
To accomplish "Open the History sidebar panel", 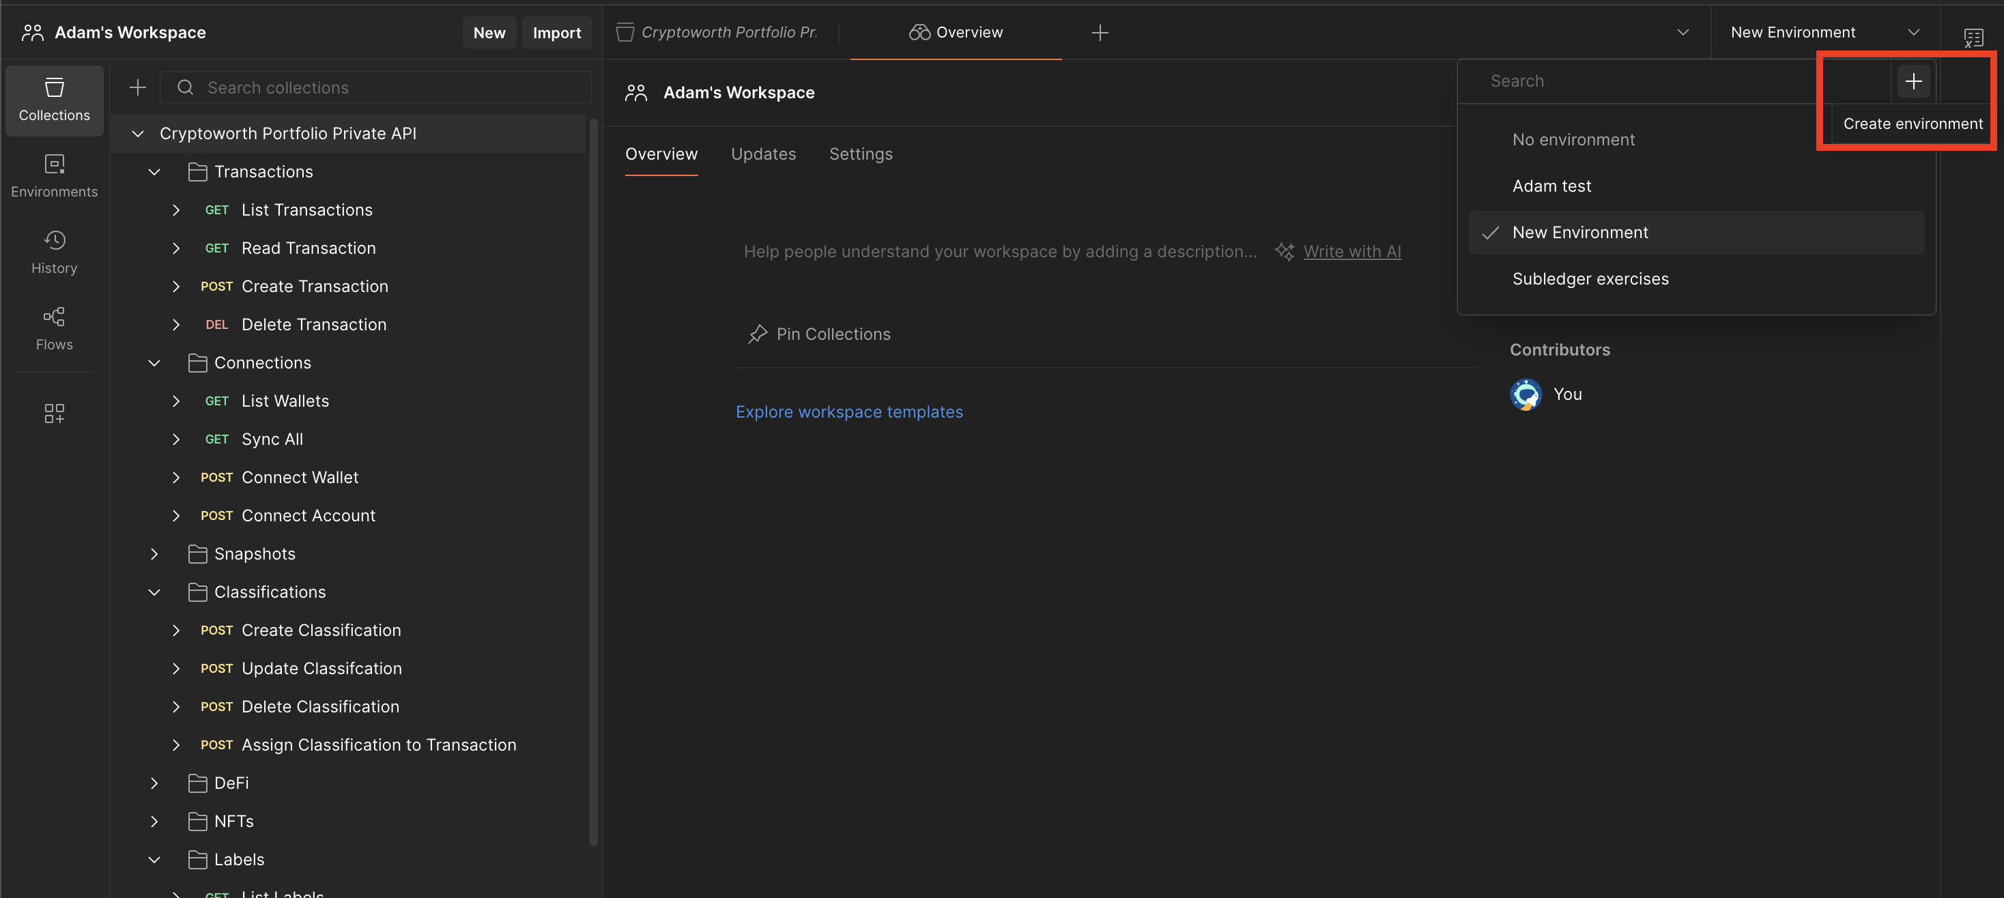I will [54, 252].
